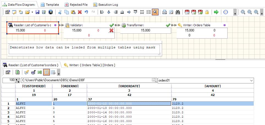
Task: Open the Rejected File tab
Action: click(76, 5)
